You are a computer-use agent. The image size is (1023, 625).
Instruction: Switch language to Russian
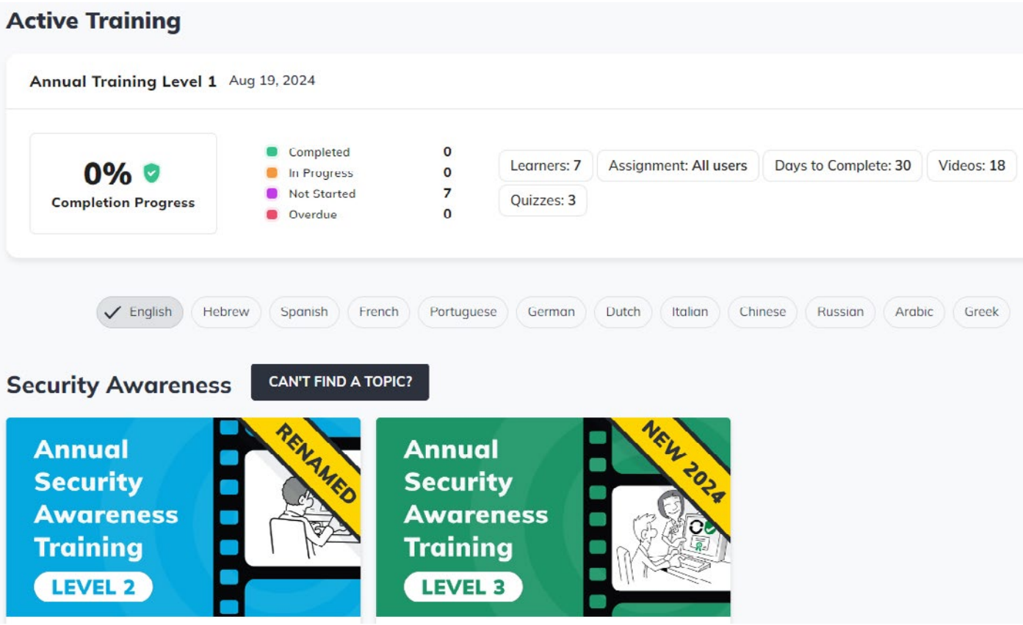coord(841,312)
